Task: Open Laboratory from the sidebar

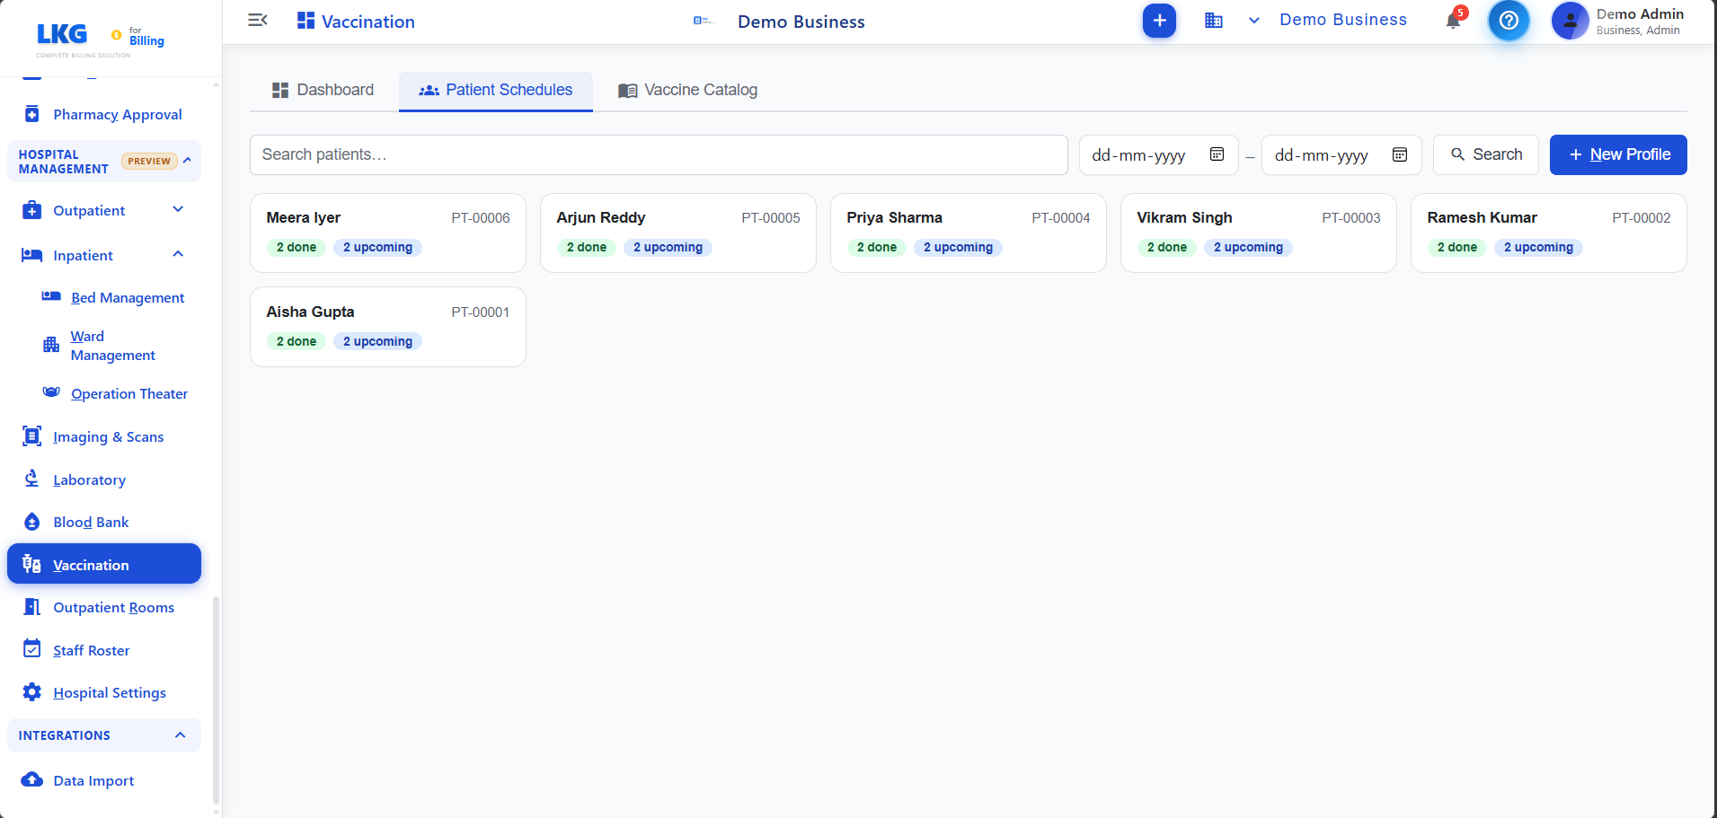Action: (x=90, y=479)
